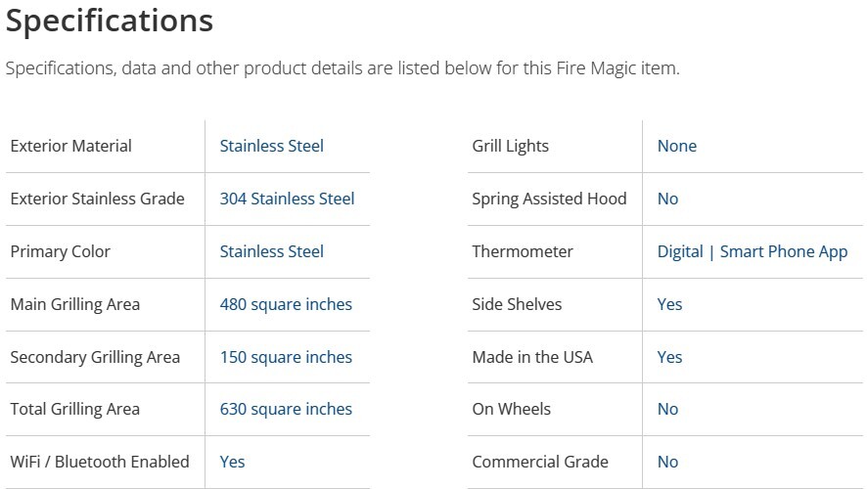The height and width of the screenshot is (489, 867).
Task: Click the 'Secondary Grilling Area' label
Action: 95,357
